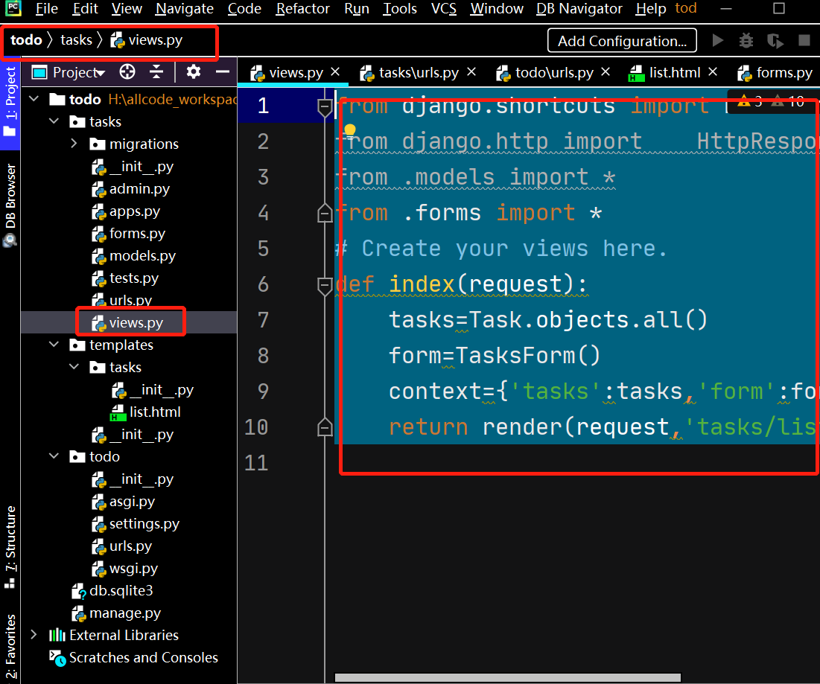The height and width of the screenshot is (684, 820).
Task: Click the editor horizontal scrollbar thumb
Action: [507, 678]
